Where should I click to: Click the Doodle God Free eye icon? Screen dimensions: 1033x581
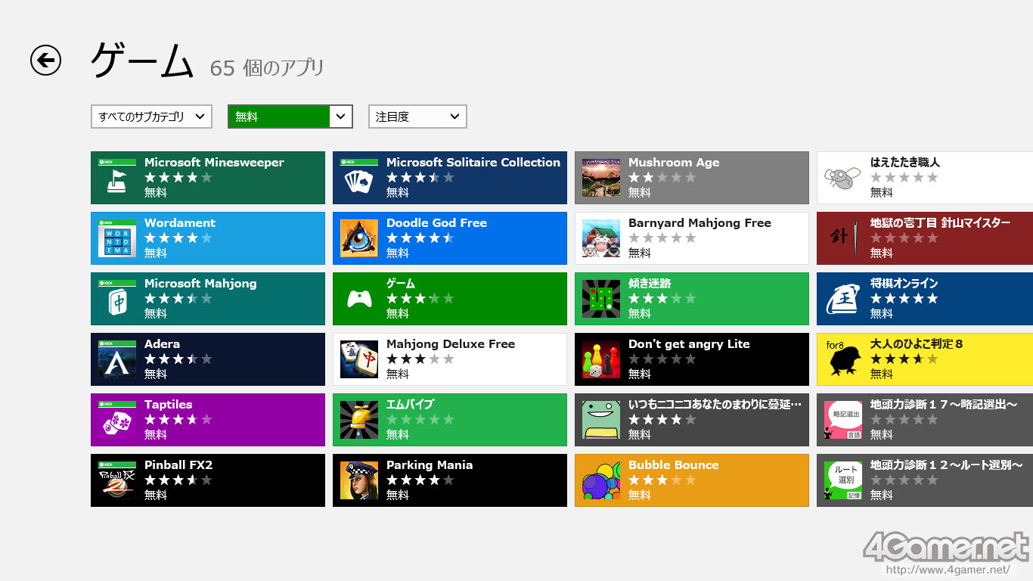(359, 238)
